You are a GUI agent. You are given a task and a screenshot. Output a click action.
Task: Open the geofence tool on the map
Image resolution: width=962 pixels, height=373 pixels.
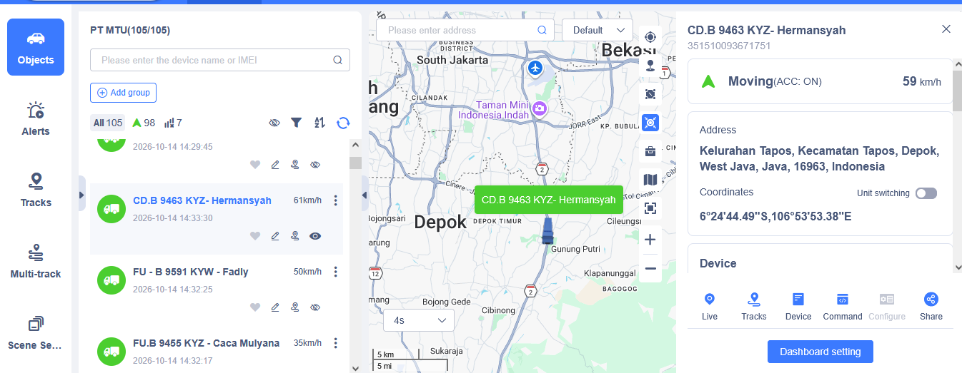point(650,94)
